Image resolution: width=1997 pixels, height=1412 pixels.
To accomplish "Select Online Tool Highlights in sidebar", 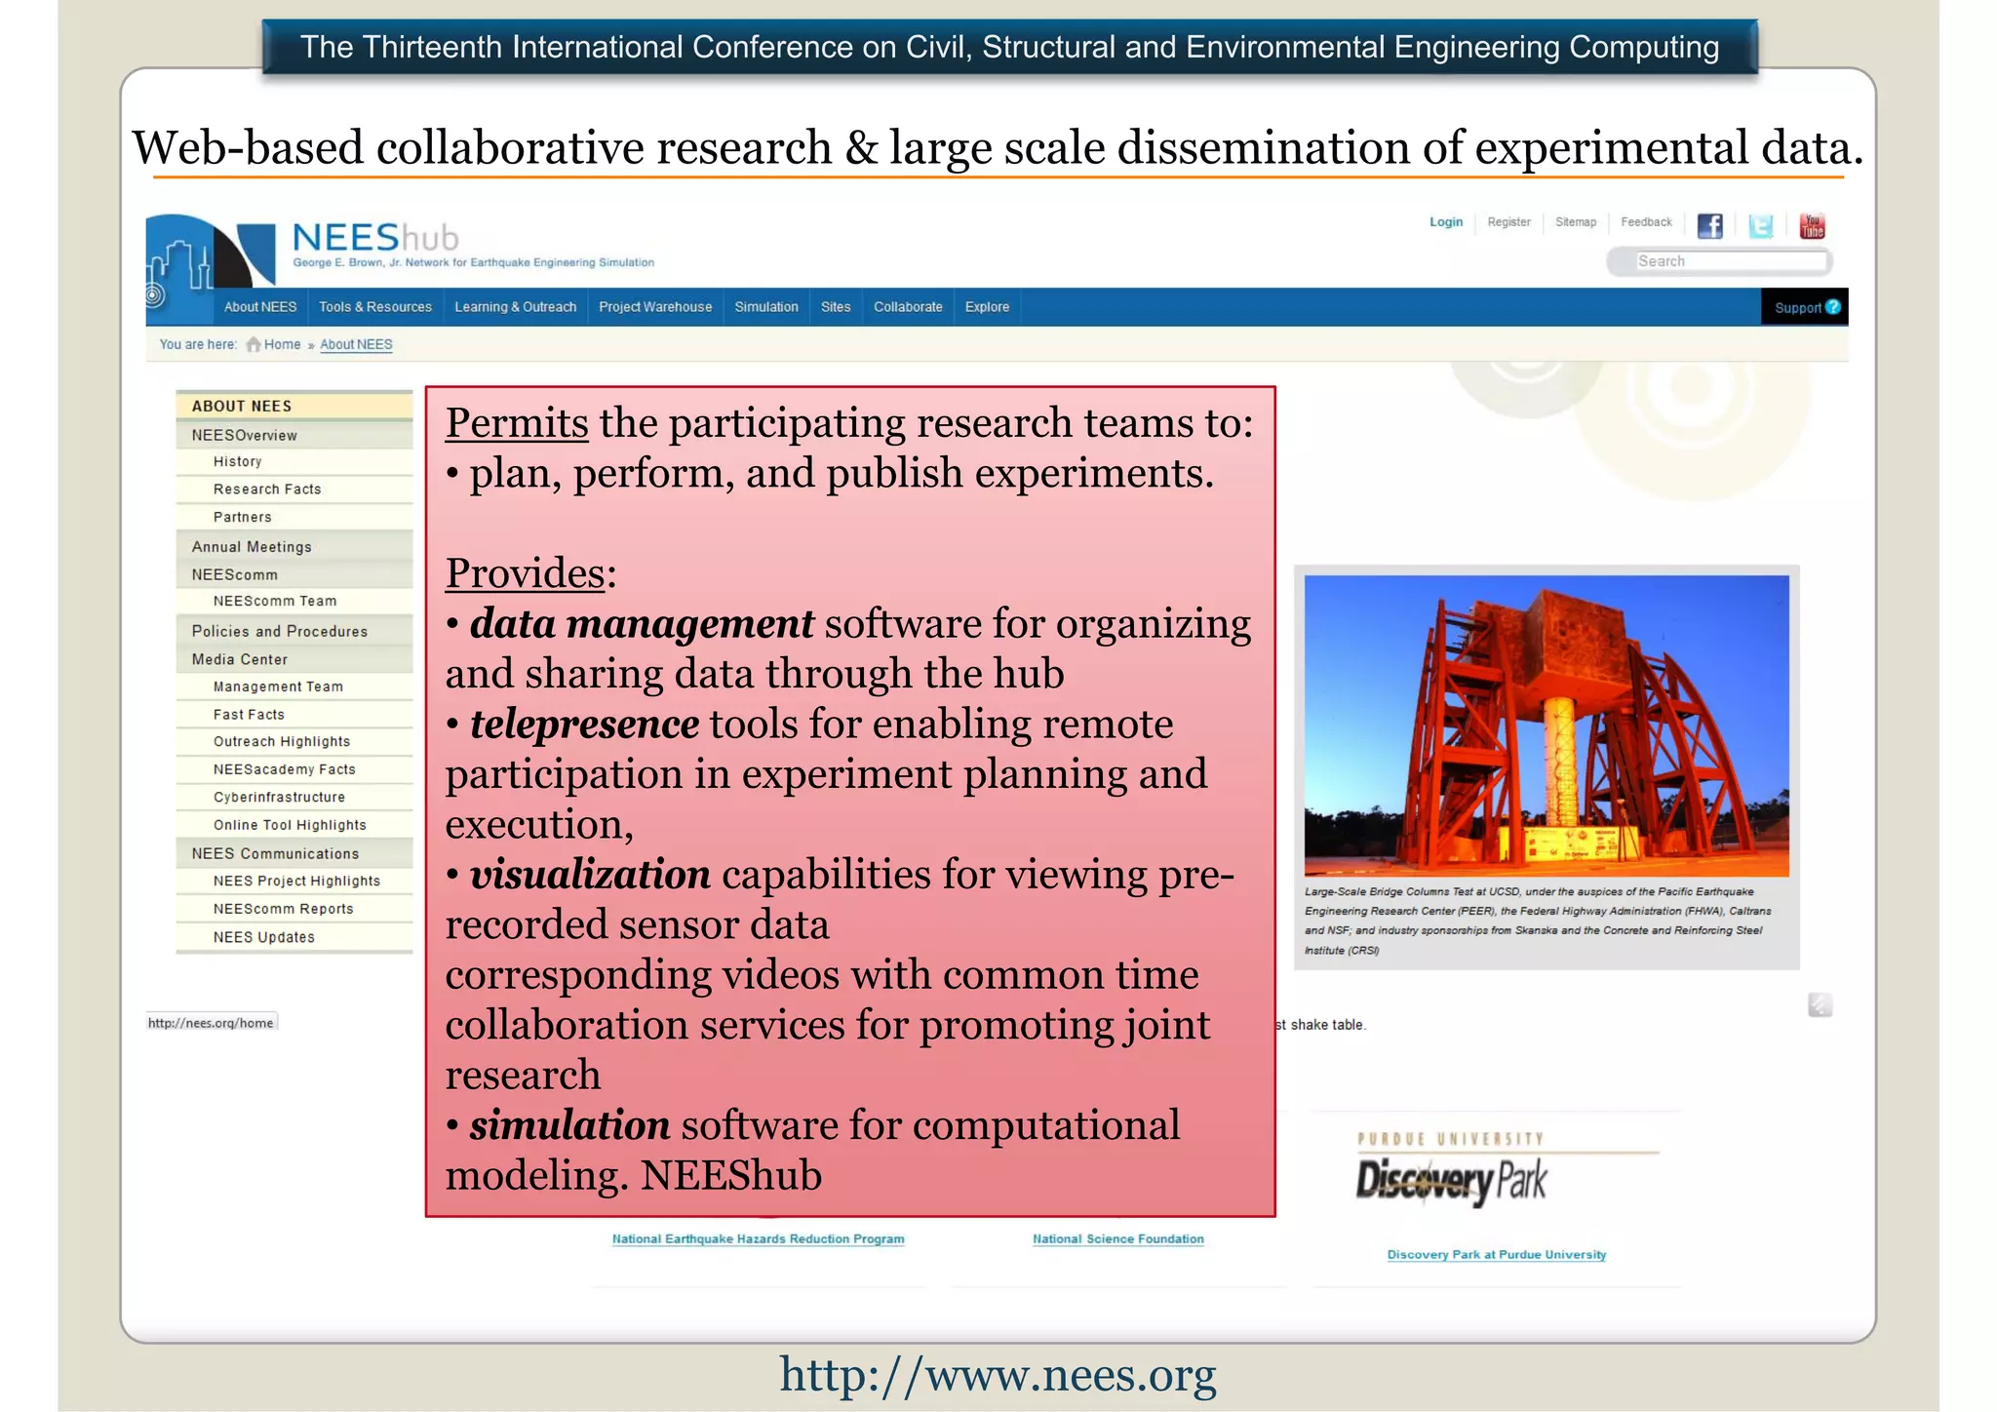I will click(294, 825).
